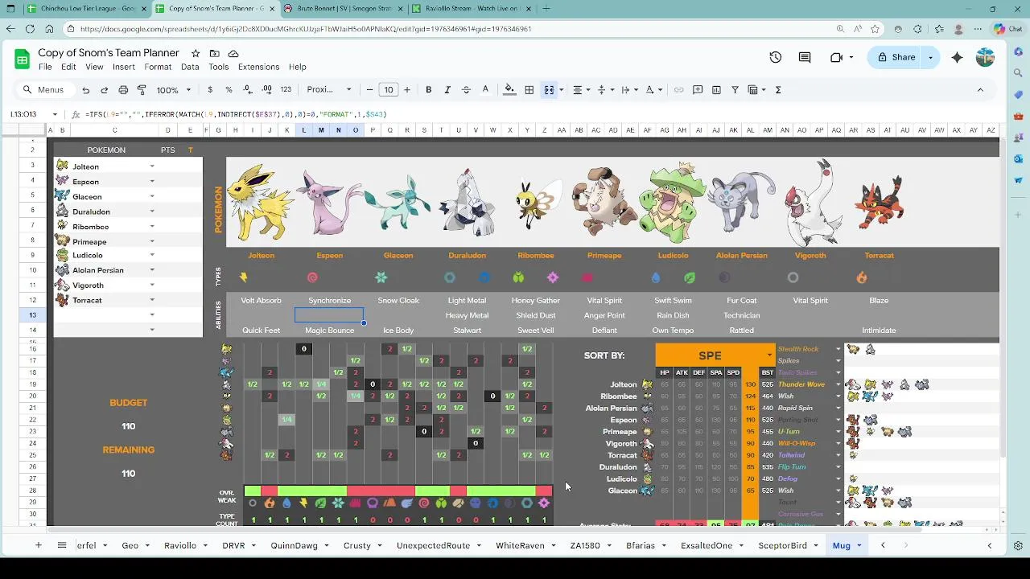Open the Format menu
1030x579 pixels.
point(158,68)
